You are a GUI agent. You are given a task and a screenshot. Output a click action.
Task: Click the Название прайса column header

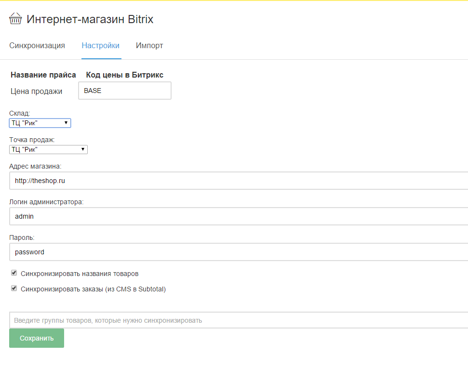pyautogui.click(x=43, y=75)
